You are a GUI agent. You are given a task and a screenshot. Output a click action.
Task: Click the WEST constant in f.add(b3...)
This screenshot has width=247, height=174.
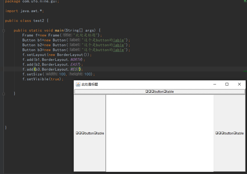point(75,69)
